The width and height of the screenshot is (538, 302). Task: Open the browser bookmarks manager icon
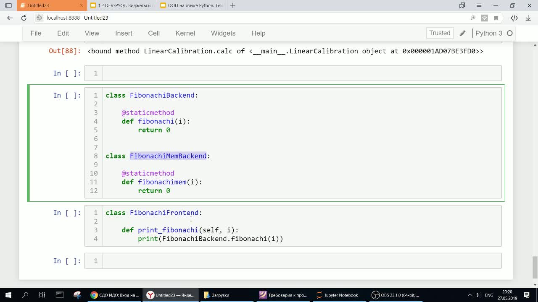click(x=462, y=5)
